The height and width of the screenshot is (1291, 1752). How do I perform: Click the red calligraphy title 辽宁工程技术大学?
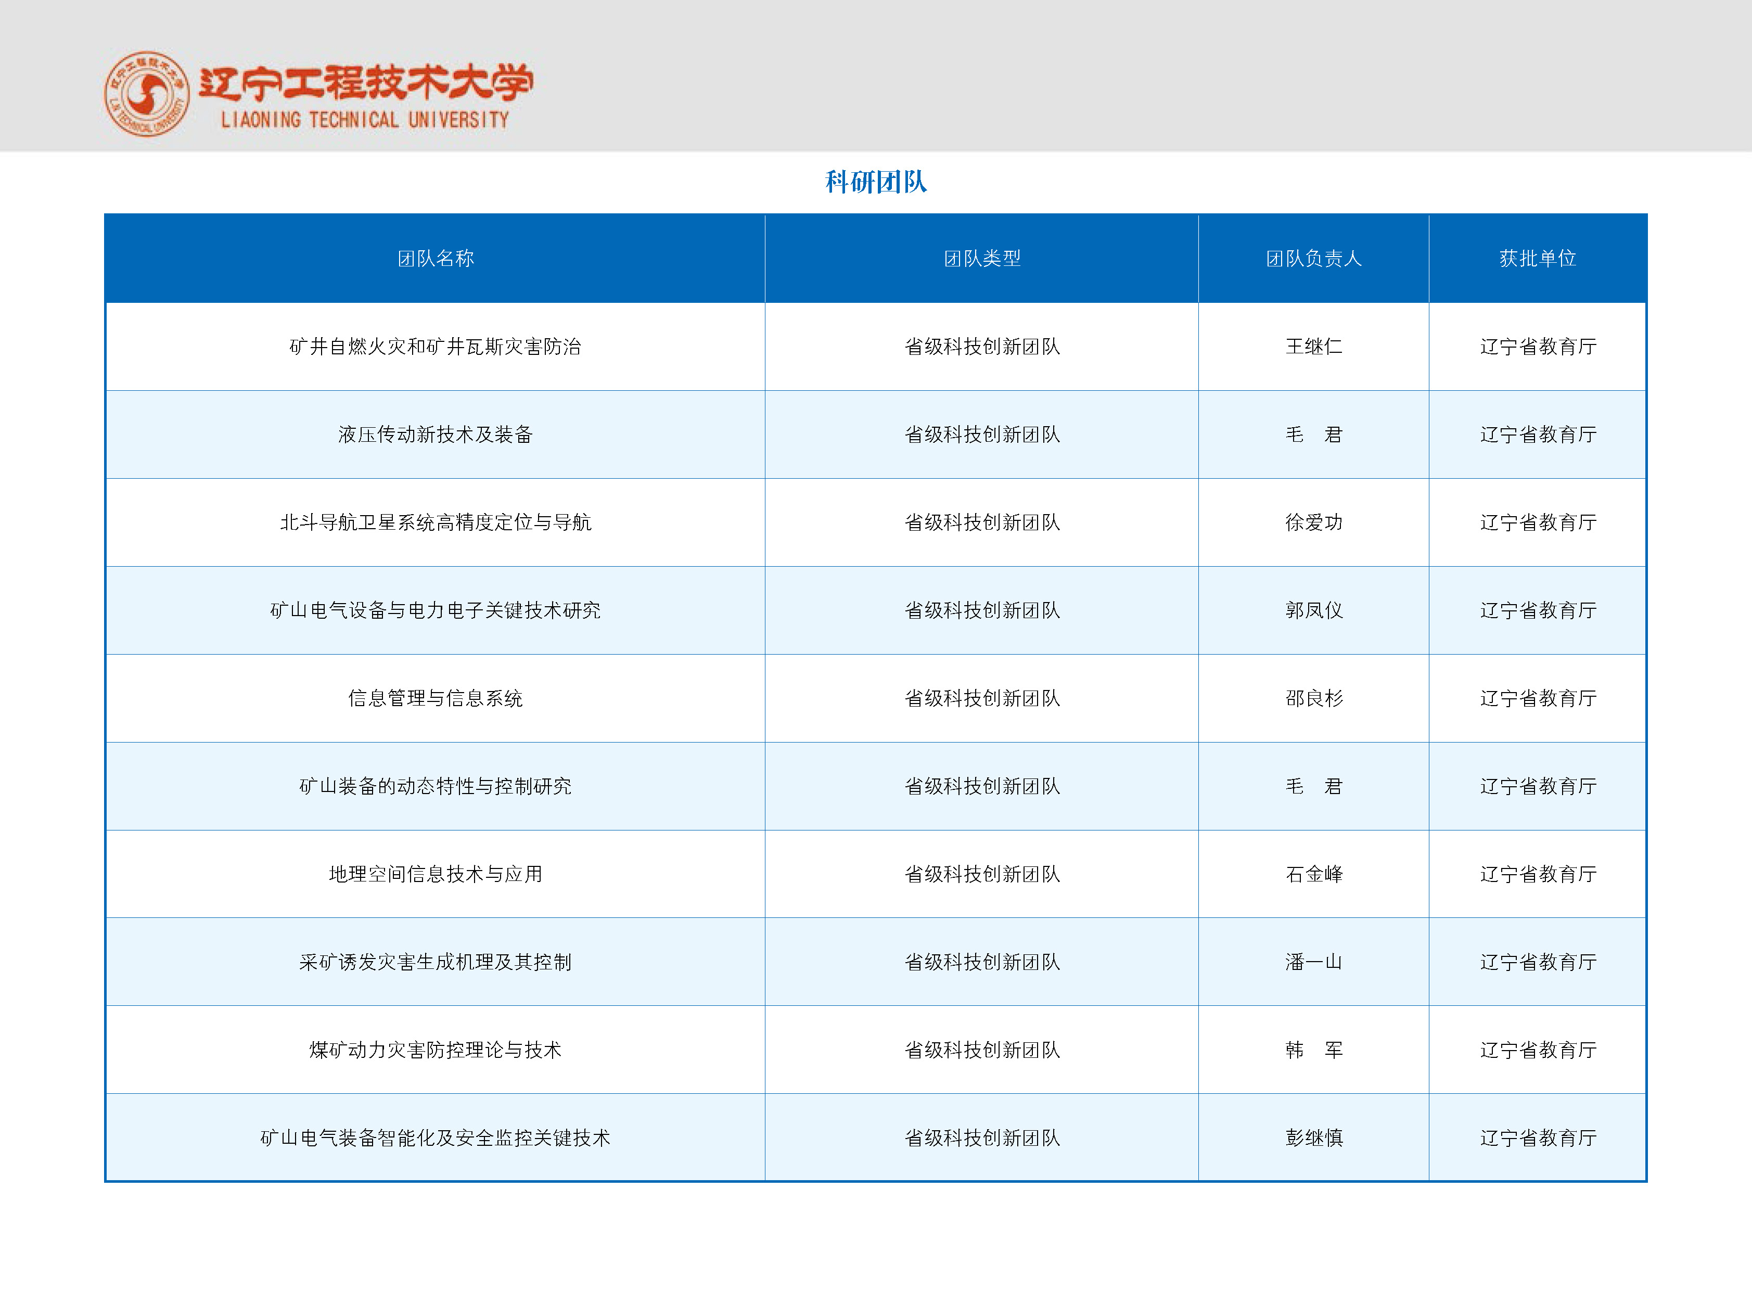(x=366, y=83)
